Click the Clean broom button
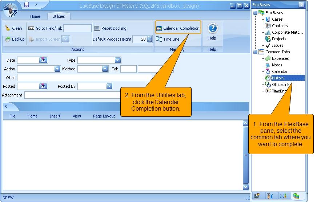317x202 pixels. (13, 28)
